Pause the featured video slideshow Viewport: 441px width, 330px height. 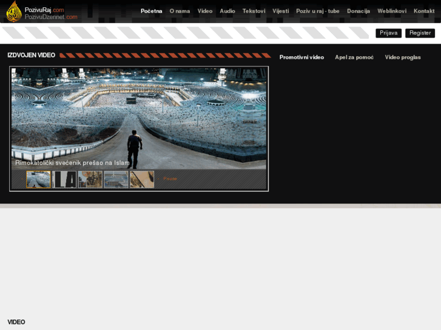click(170, 179)
